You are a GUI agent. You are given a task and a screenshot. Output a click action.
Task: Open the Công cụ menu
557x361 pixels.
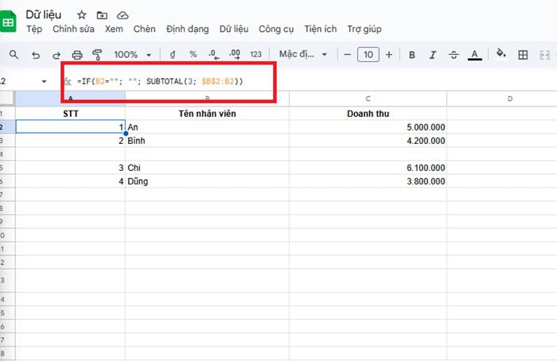pos(276,29)
